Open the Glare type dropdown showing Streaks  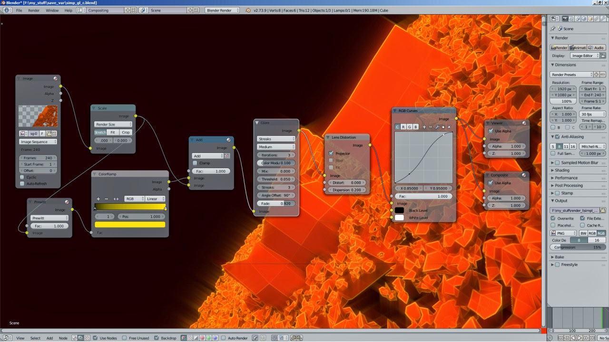(276, 139)
